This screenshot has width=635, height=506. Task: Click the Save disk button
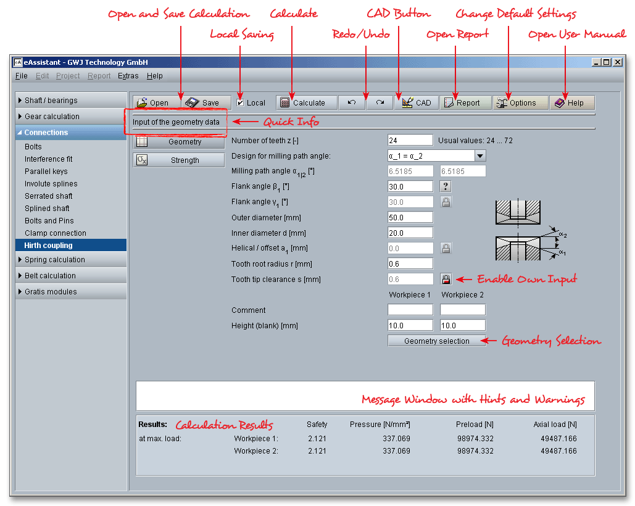click(x=206, y=103)
